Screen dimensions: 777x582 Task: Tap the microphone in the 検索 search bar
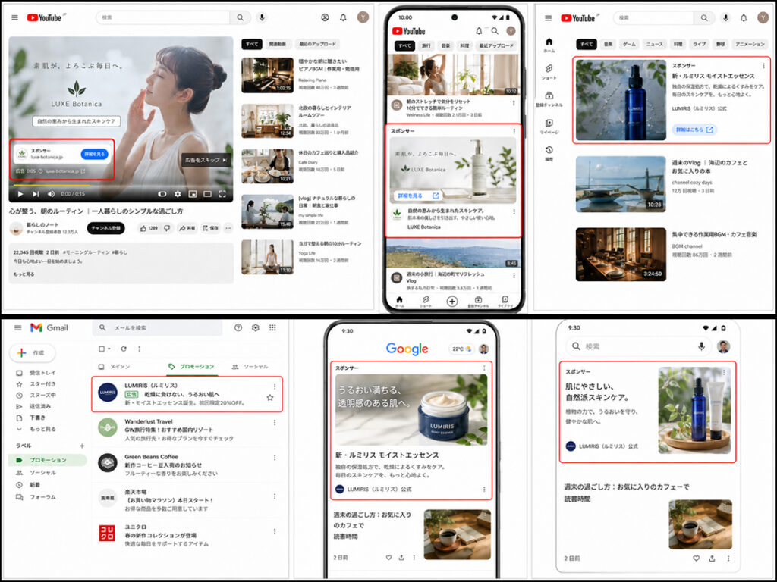701,346
